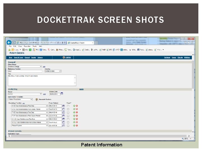
Task: Open the Auto Docket Template dropdown
Action: [20, 99]
